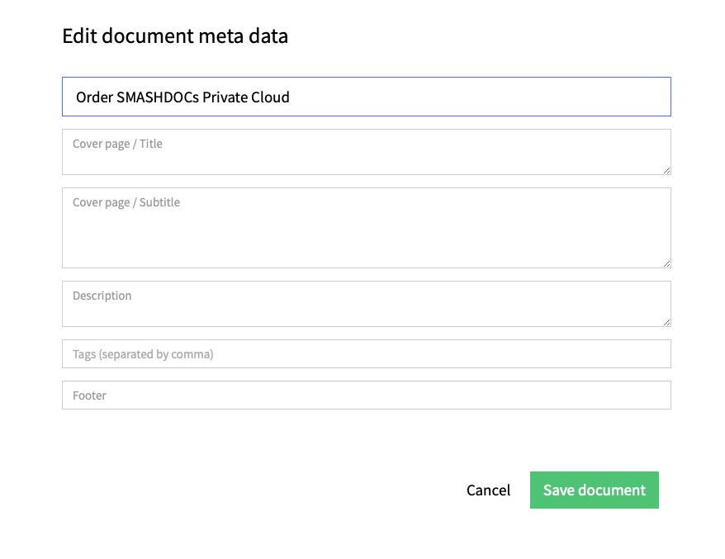Click the Description placeholder text
The width and height of the screenshot is (725, 559).
[102, 296]
